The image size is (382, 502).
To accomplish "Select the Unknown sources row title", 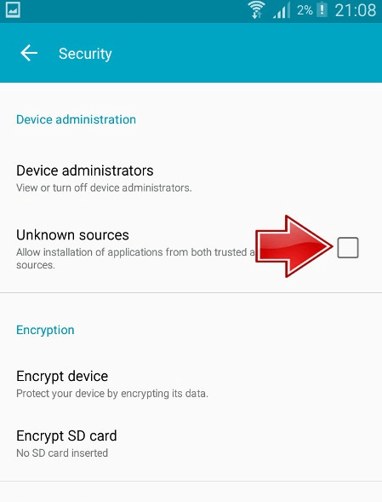I will pyautogui.click(x=72, y=235).
